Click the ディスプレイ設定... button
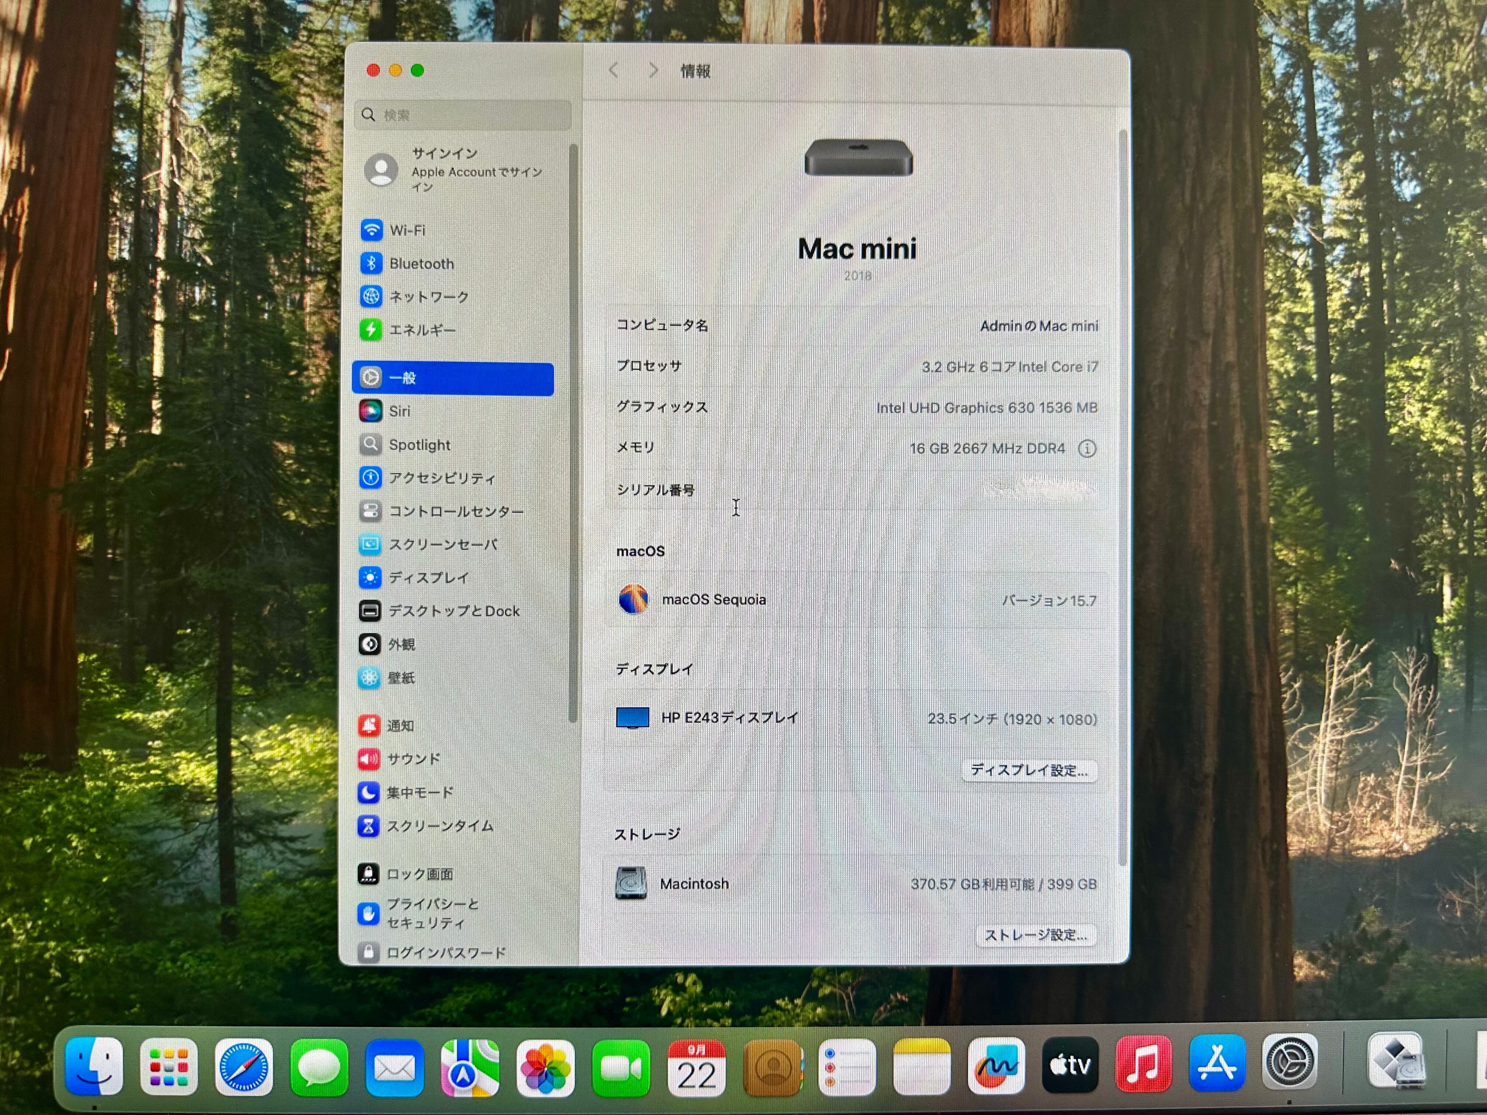This screenshot has width=1487, height=1115. 1029,770
